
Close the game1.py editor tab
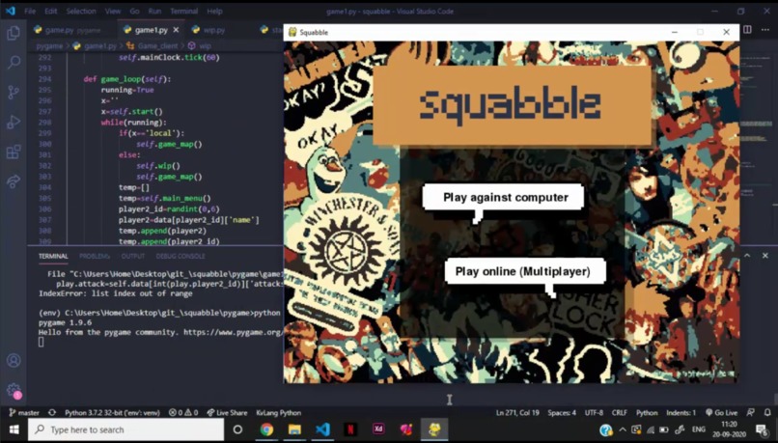[176, 30]
